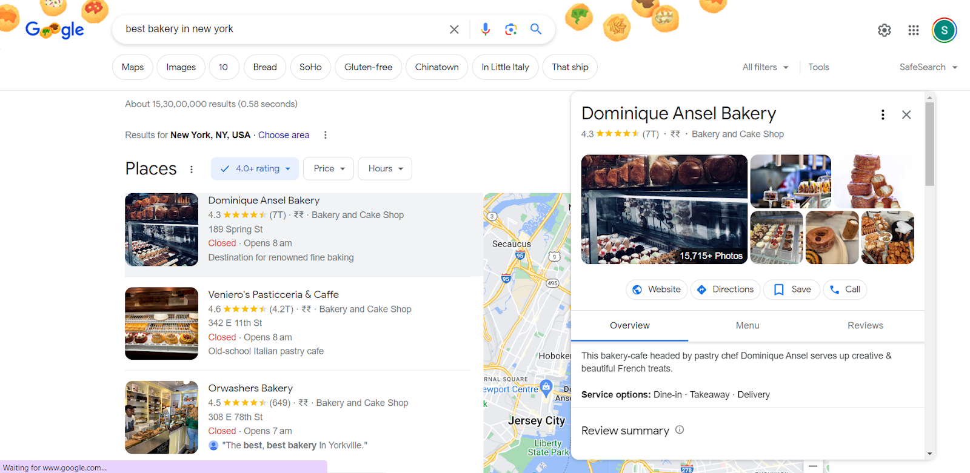
Task: Click the magnifier search icon
Action: pyautogui.click(x=536, y=29)
